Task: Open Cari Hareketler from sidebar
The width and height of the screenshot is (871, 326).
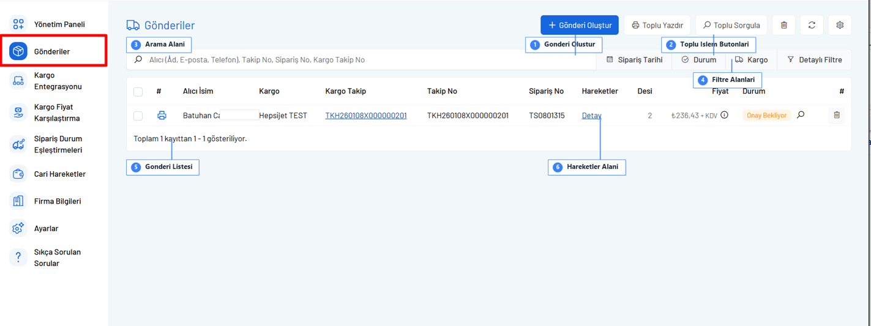Action: [x=59, y=174]
